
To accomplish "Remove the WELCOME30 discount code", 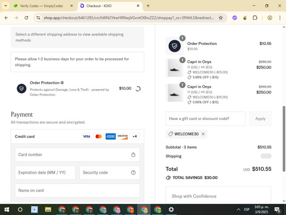I will point(203,134).
